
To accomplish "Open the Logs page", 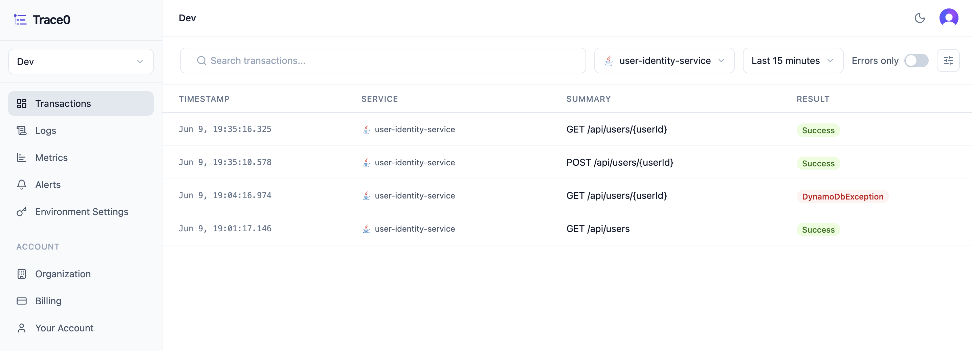I will (81, 131).
